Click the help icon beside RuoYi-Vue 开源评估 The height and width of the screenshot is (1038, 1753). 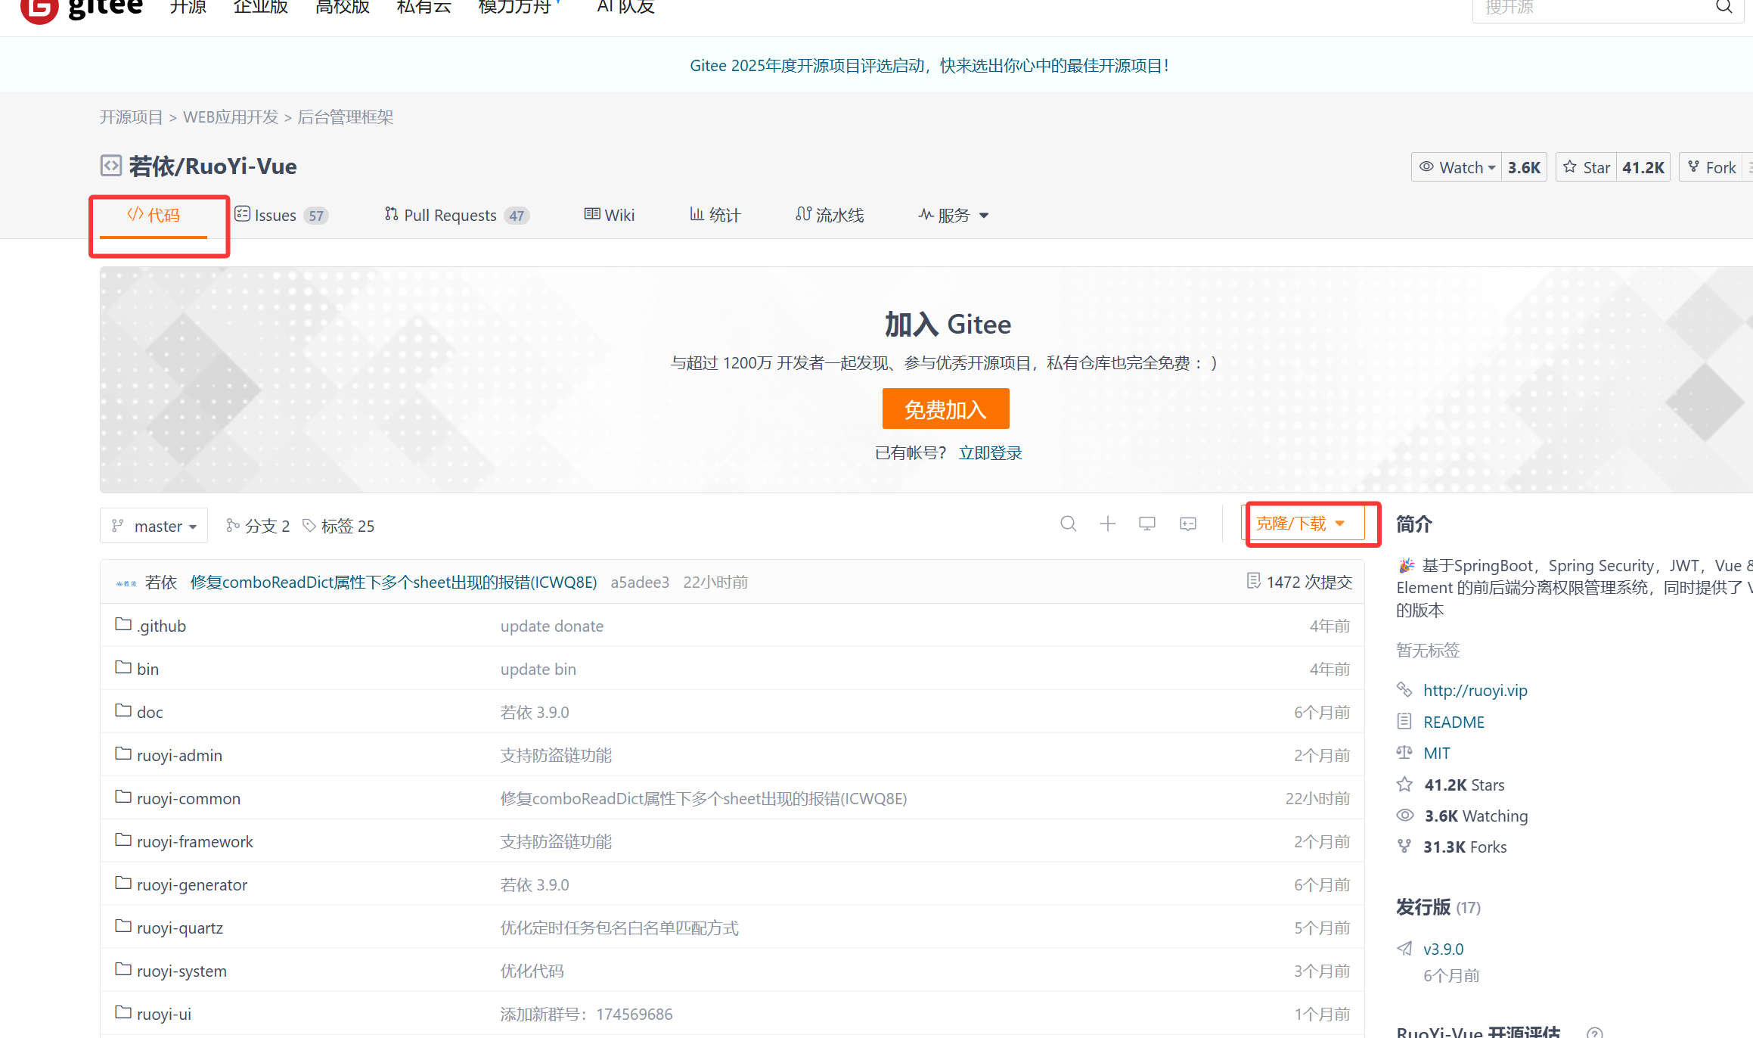1595,1032
